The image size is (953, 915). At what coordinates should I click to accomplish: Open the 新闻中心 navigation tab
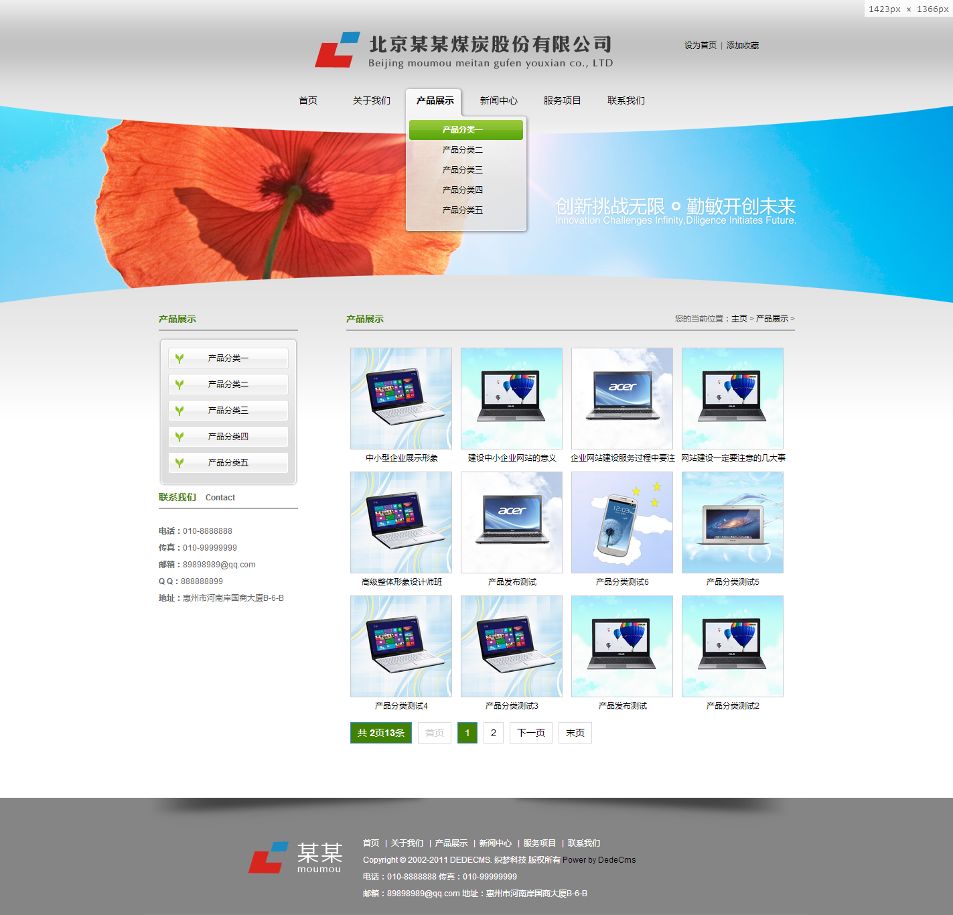pyautogui.click(x=498, y=100)
